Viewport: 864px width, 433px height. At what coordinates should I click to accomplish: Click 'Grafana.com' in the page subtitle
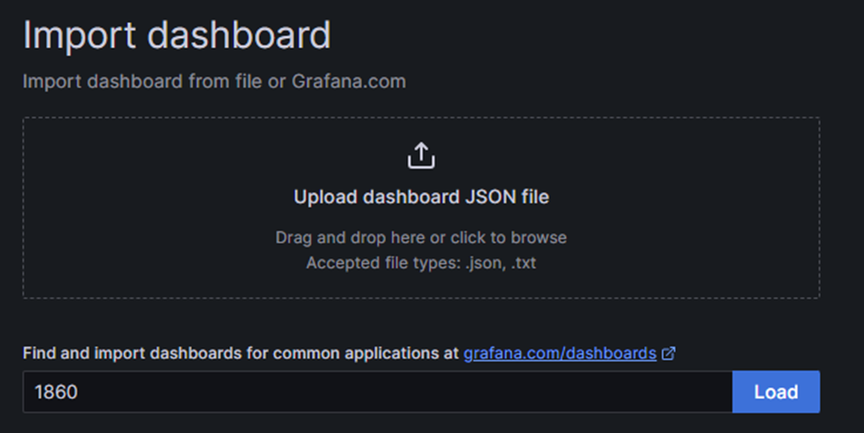[348, 81]
